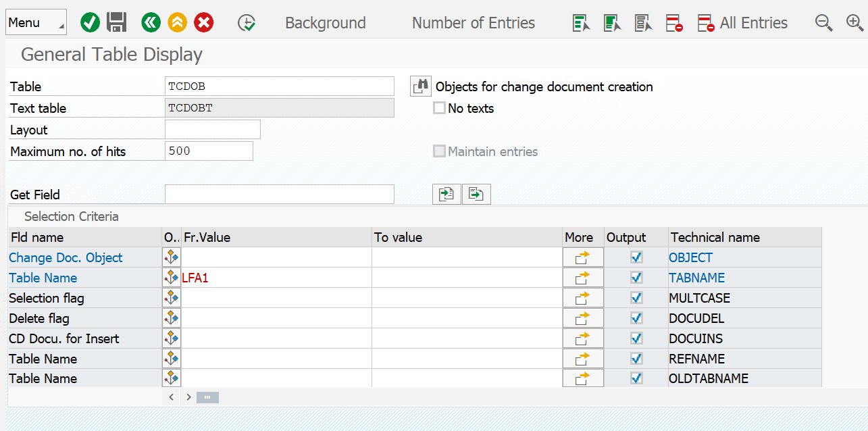Disable Output for the OBJECT field
This screenshot has height=431, width=868.
coord(636,257)
